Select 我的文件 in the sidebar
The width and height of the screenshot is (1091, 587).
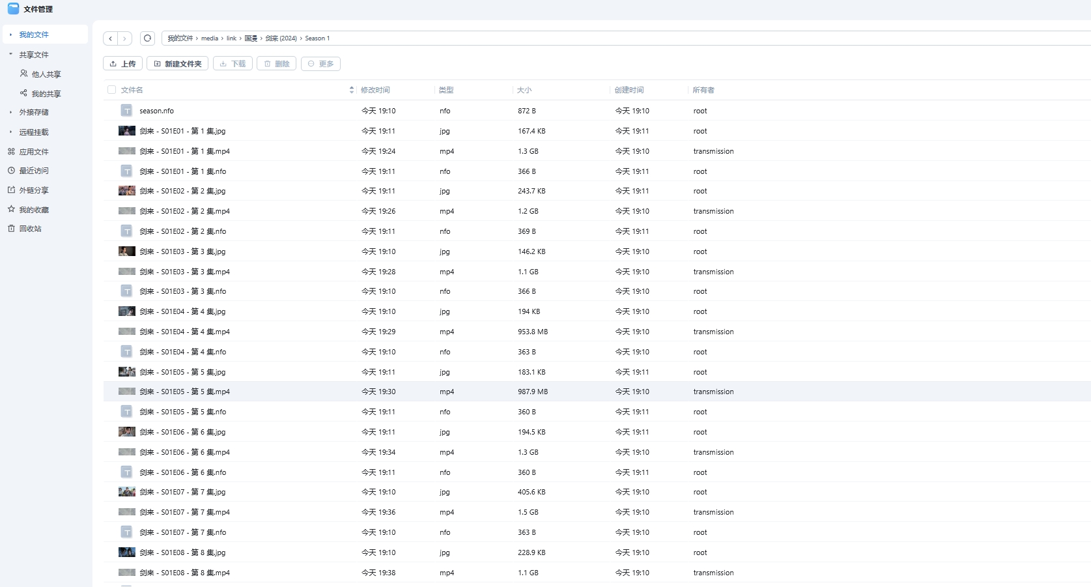[x=34, y=35]
